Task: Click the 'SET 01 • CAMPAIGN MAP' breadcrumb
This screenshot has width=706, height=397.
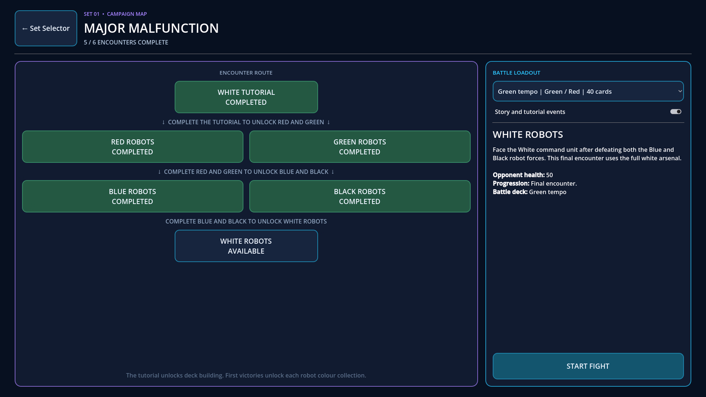Action: [115, 14]
